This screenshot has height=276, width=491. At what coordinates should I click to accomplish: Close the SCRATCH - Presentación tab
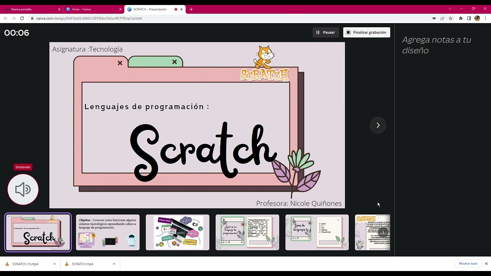coord(181,9)
